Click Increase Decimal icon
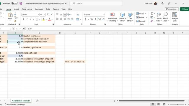This screenshot has height=106, width=189. pyautogui.click(x=100, y=19)
